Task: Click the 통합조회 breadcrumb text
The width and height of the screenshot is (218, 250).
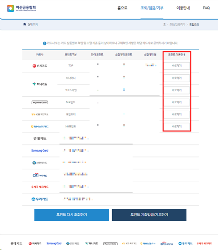Action: pyautogui.click(x=194, y=24)
